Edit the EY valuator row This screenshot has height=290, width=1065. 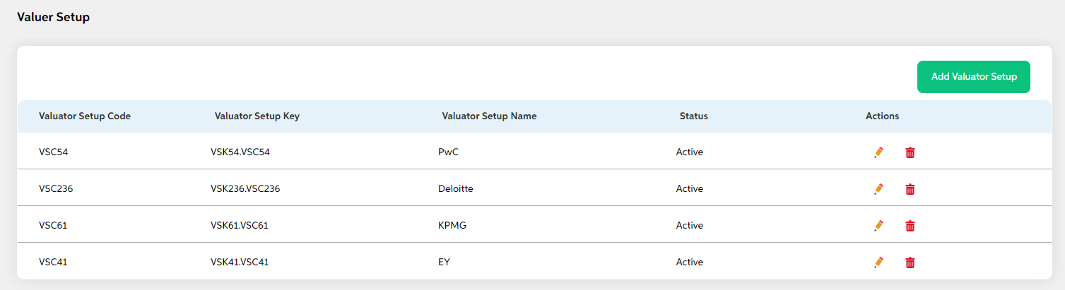[x=878, y=262]
